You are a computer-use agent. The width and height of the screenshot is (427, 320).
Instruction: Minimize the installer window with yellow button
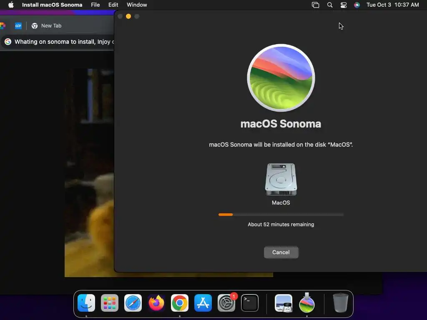128,16
